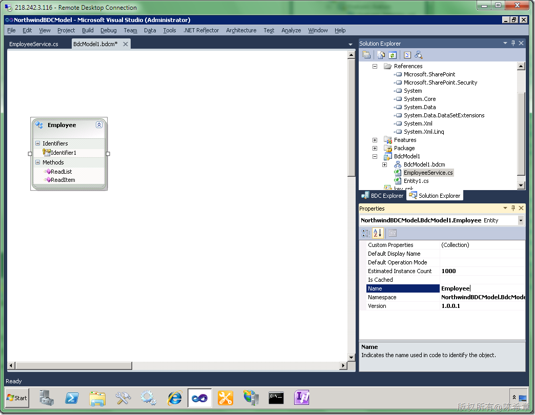Open the .NET Reflector menu
Image resolution: width=535 pixels, height=415 pixels.
click(201, 30)
